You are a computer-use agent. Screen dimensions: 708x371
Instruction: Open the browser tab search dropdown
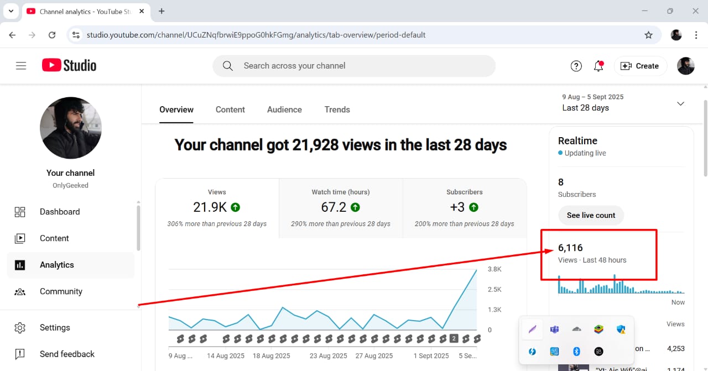11,11
